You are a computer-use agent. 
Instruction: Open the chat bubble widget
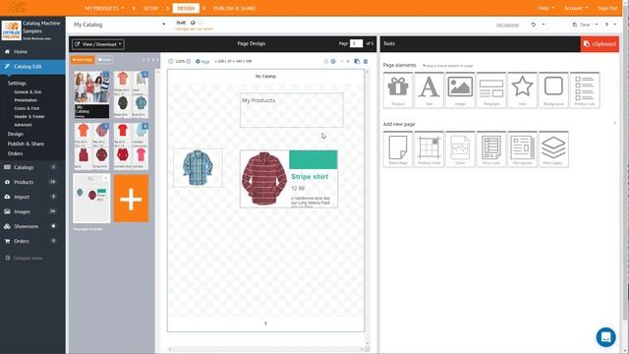click(x=605, y=337)
